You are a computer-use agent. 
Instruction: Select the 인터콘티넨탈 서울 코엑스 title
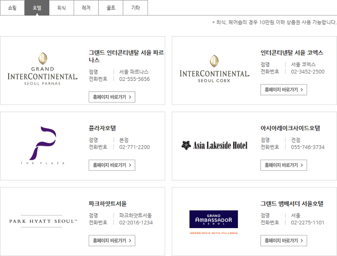[x=292, y=52]
